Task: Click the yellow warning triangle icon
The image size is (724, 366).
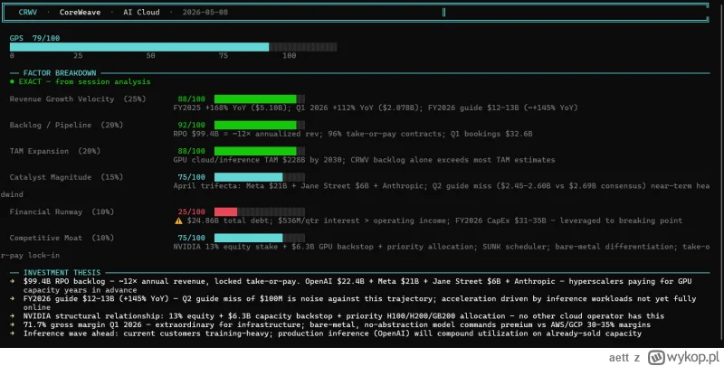Action: [x=178, y=221]
